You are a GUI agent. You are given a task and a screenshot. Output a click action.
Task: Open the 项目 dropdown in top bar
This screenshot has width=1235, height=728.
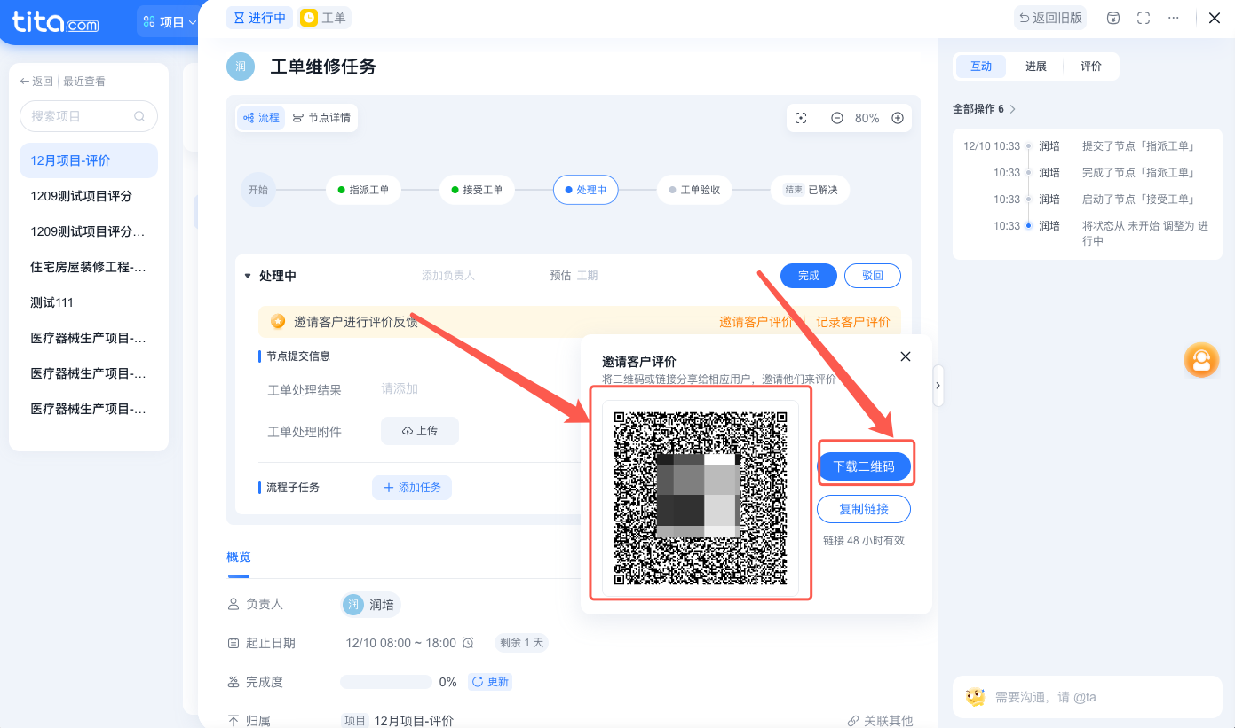point(170,22)
